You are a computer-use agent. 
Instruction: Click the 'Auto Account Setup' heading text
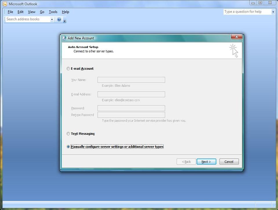coord(83,47)
